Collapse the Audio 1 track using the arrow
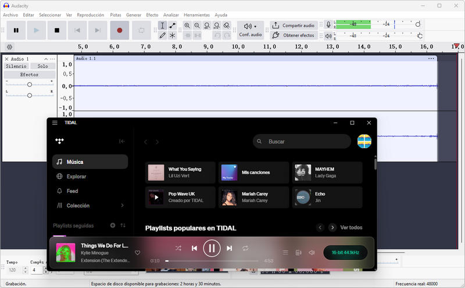 point(46,59)
